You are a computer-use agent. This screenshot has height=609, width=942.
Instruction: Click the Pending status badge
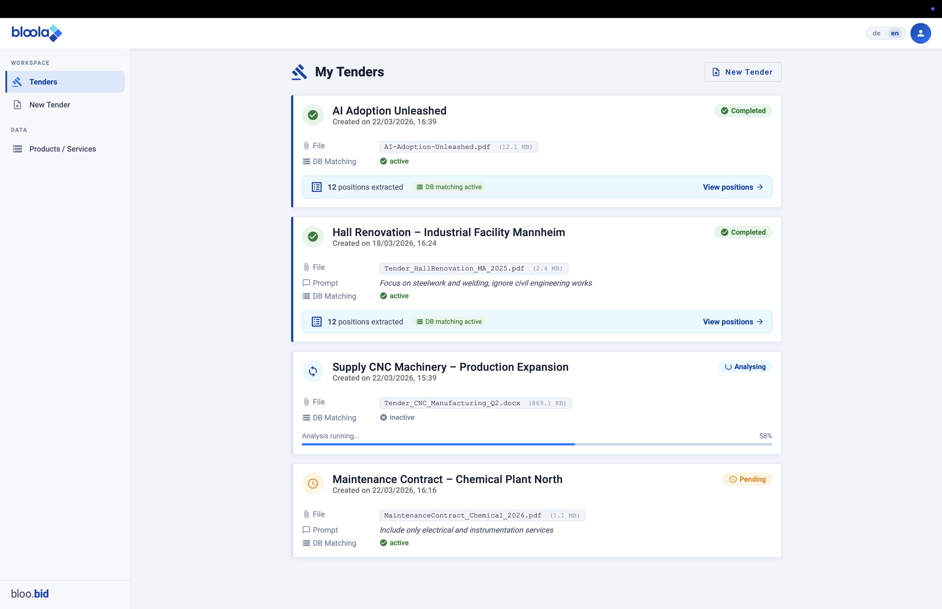coord(747,479)
